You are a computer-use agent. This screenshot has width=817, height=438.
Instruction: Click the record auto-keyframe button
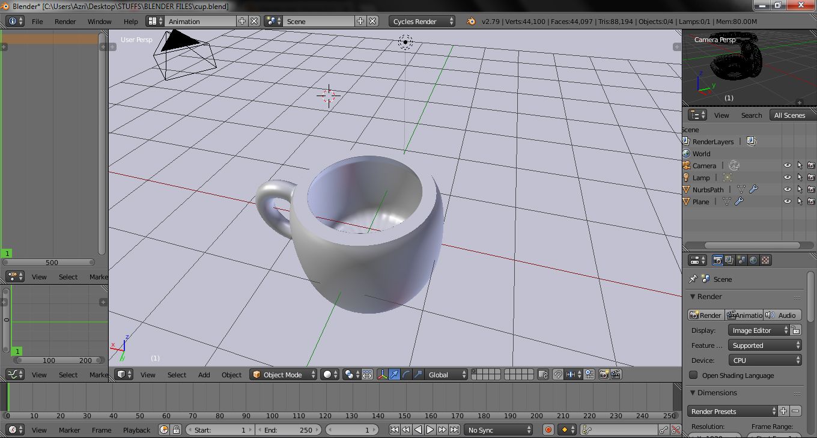click(548, 430)
